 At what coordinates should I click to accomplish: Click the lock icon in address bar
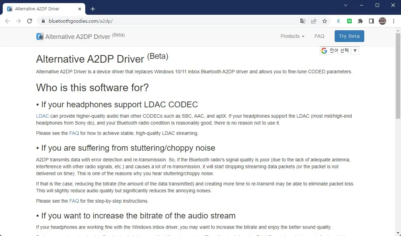pos(43,21)
